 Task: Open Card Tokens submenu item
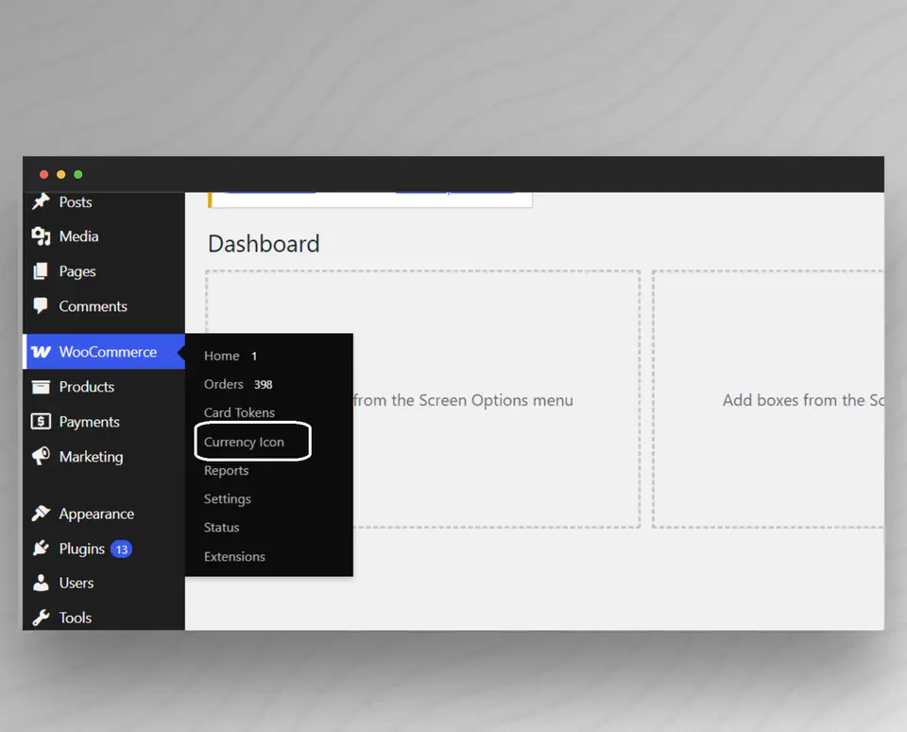coord(239,412)
